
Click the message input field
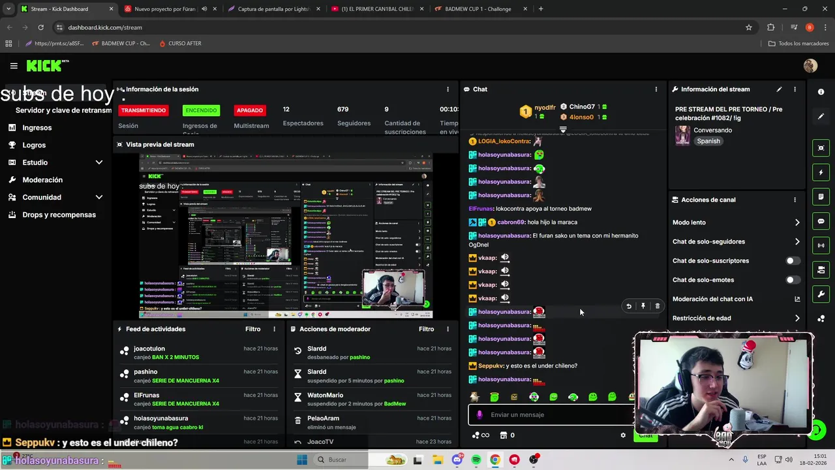click(x=551, y=415)
